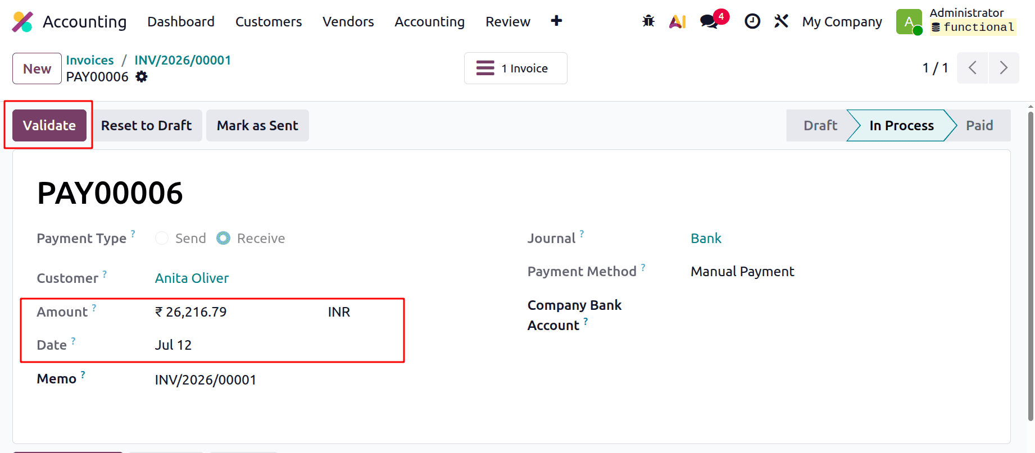Open the AI assistant icon
This screenshot has height=453, width=1035.
(x=678, y=21)
